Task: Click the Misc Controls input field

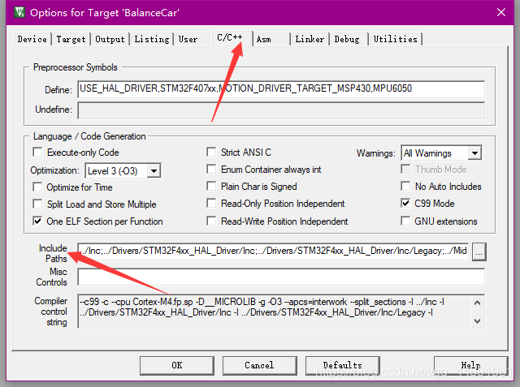Action: tap(281, 277)
